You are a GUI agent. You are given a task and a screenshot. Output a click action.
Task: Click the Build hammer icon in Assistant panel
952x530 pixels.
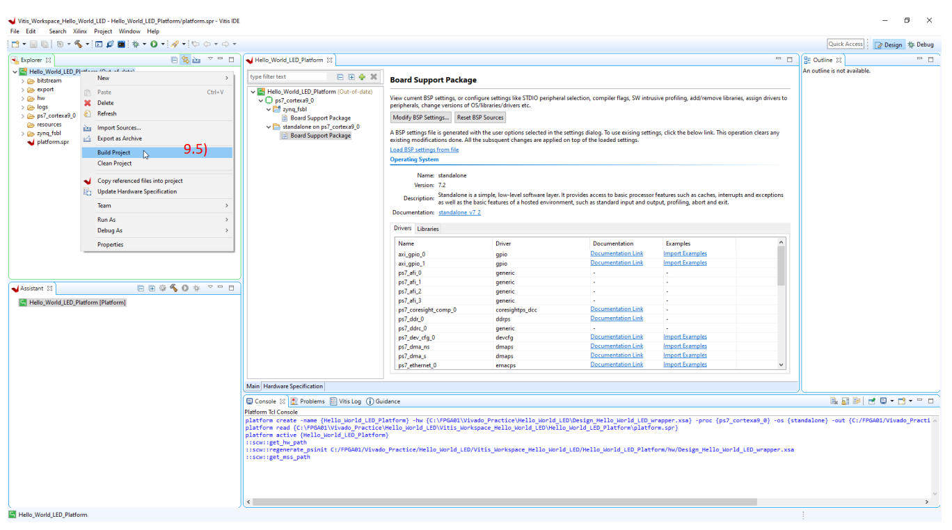click(x=173, y=288)
